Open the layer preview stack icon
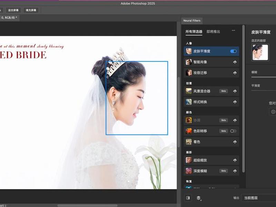276x207 pixels. [199, 198]
